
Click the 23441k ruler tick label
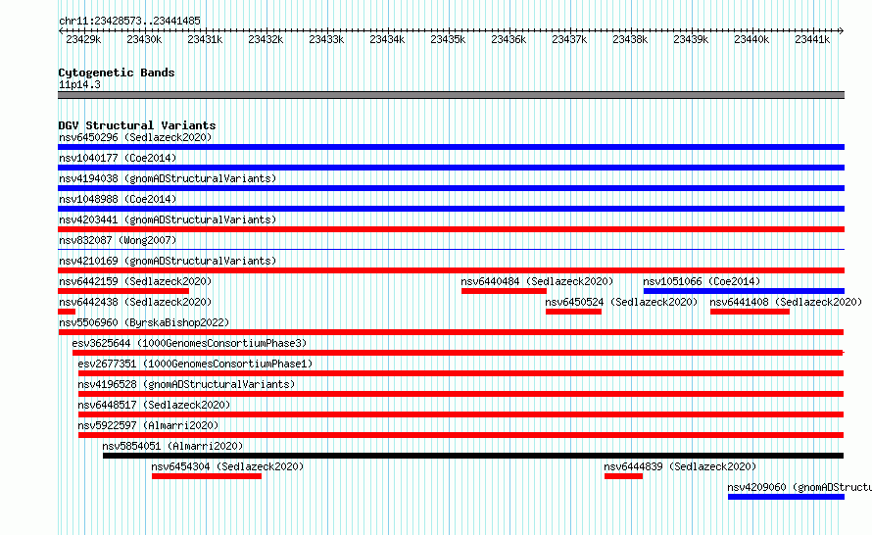(x=812, y=39)
